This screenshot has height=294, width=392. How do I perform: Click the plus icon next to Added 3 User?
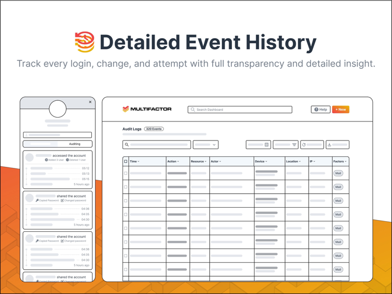pos(46,160)
